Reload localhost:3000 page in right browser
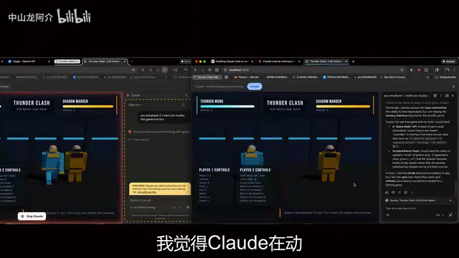The width and height of the screenshot is (459, 258). pyautogui.click(x=209, y=70)
